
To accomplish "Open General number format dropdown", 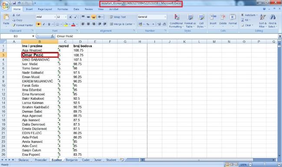I will [x=165, y=17].
